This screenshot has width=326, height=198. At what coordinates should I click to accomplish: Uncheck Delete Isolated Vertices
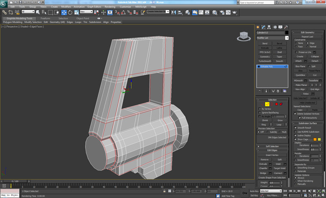295,114
